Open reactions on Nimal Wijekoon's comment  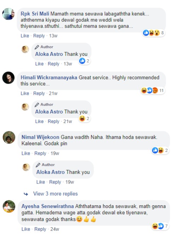pyautogui.click(x=160, y=150)
